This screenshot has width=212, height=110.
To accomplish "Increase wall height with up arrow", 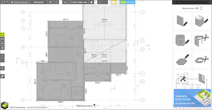I will point(201,7).
